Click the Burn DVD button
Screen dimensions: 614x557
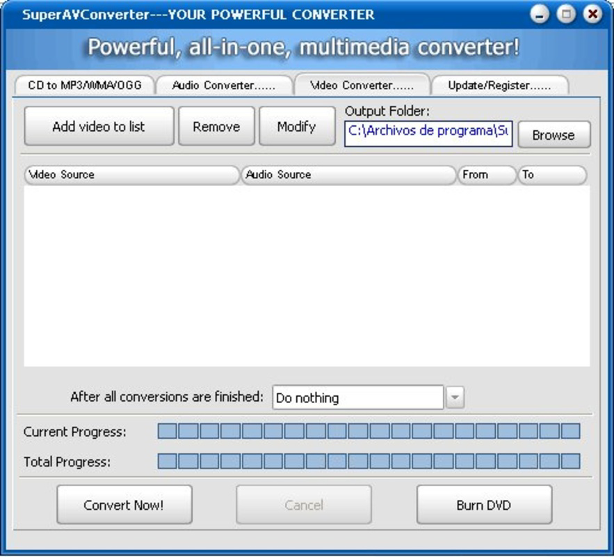(x=485, y=505)
